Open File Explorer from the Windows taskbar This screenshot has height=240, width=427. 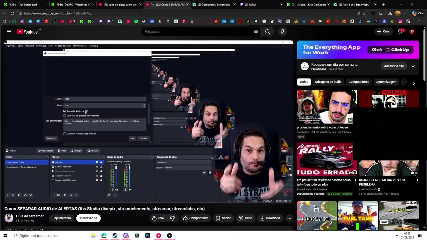(x=93, y=236)
